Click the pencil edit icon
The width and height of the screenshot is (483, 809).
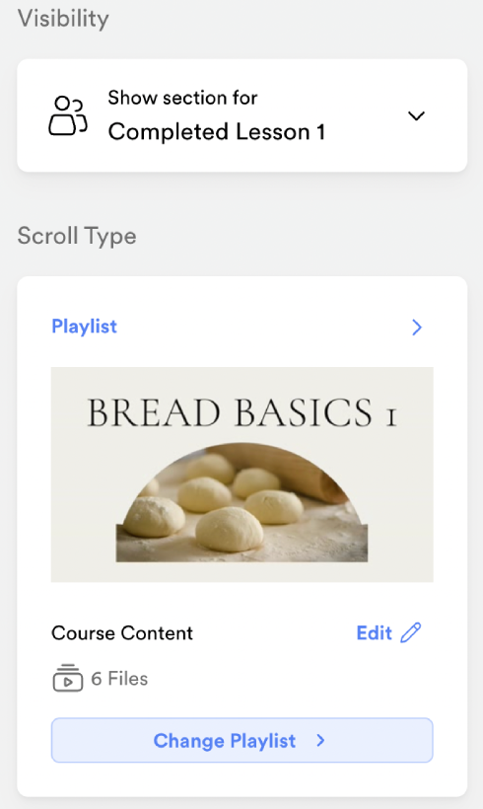coord(411,632)
